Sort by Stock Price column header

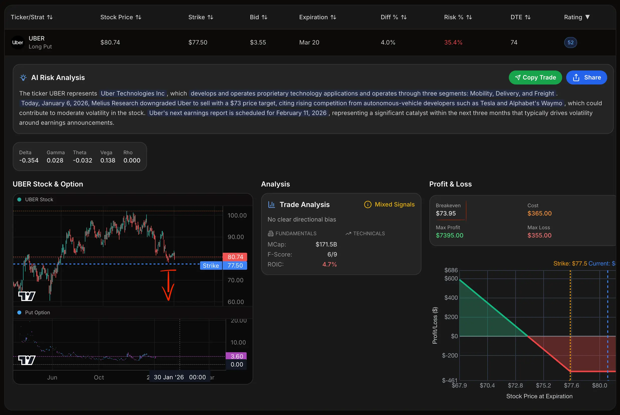click(x=121, y=17)
